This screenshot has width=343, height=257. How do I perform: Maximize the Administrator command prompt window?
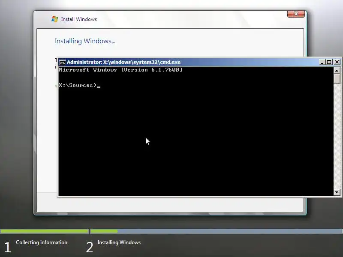329,62
